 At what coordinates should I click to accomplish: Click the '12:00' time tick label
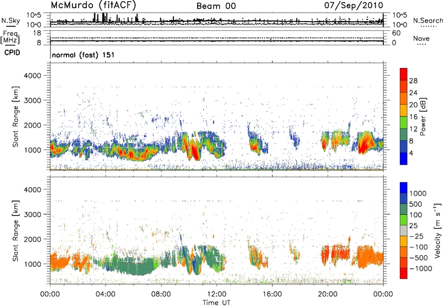[217, 294]
